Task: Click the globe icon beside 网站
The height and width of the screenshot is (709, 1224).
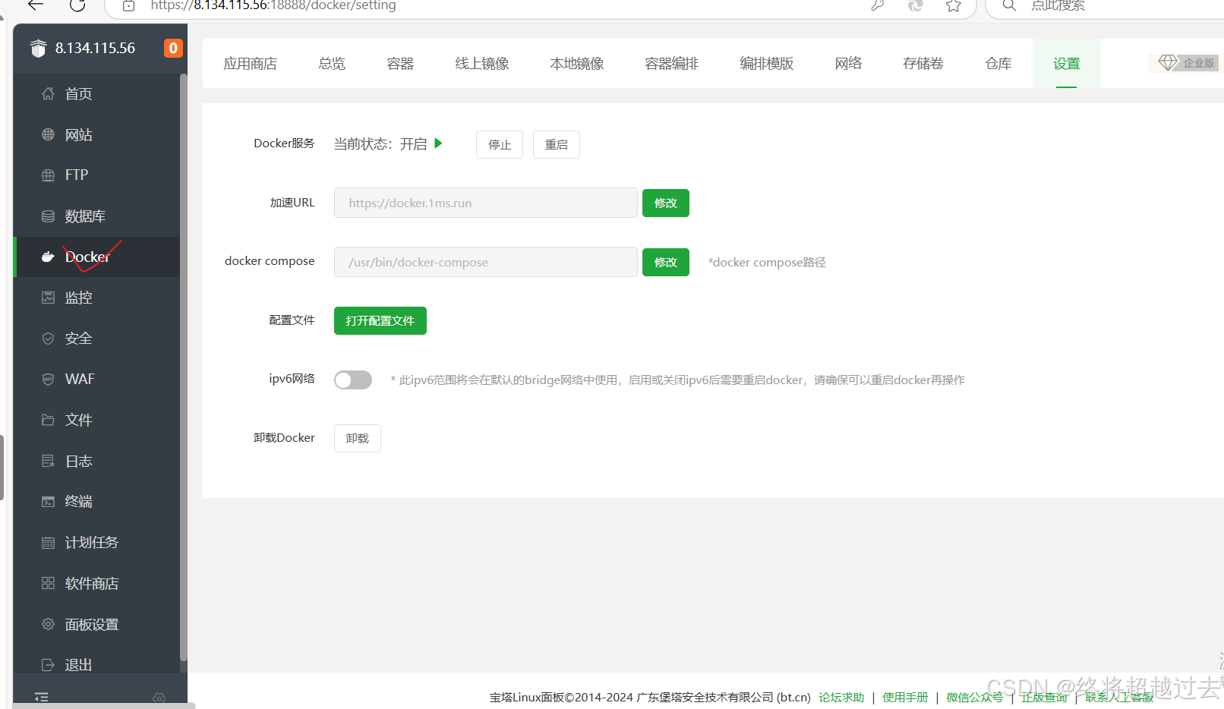Action: click(x=48, y=134)
